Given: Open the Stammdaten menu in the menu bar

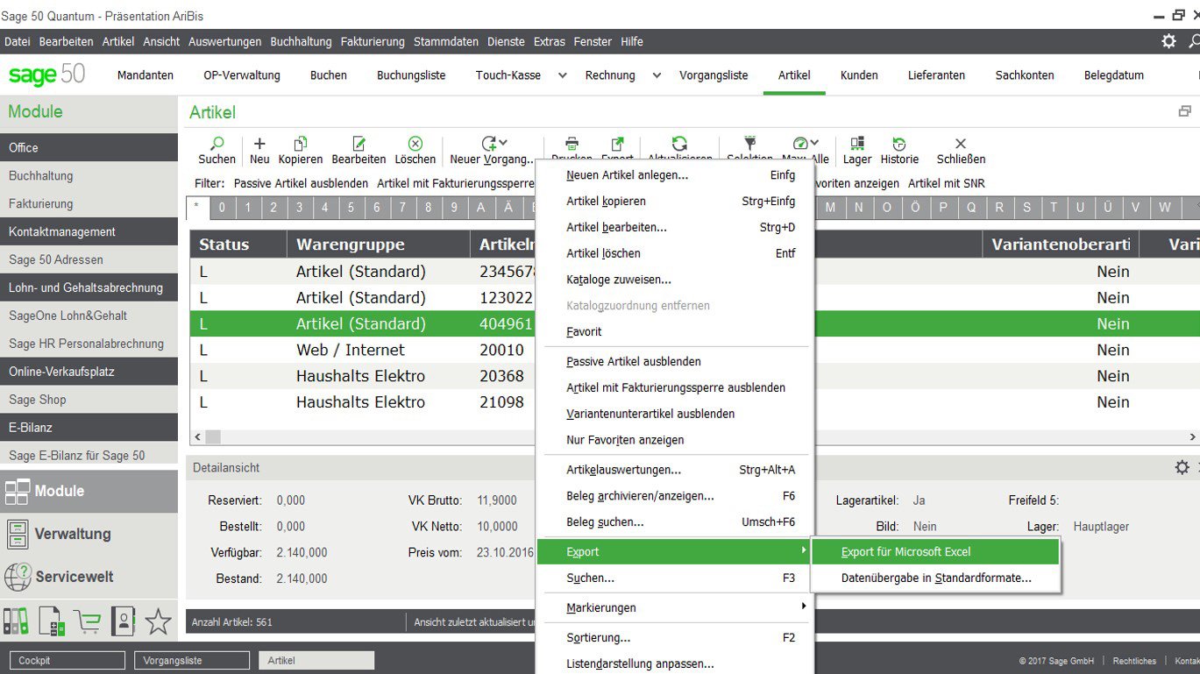Looking at the screenshot, I should point(446,41).
